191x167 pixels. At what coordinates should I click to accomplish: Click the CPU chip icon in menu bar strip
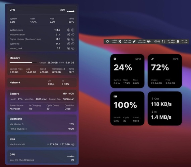(108, 41)
